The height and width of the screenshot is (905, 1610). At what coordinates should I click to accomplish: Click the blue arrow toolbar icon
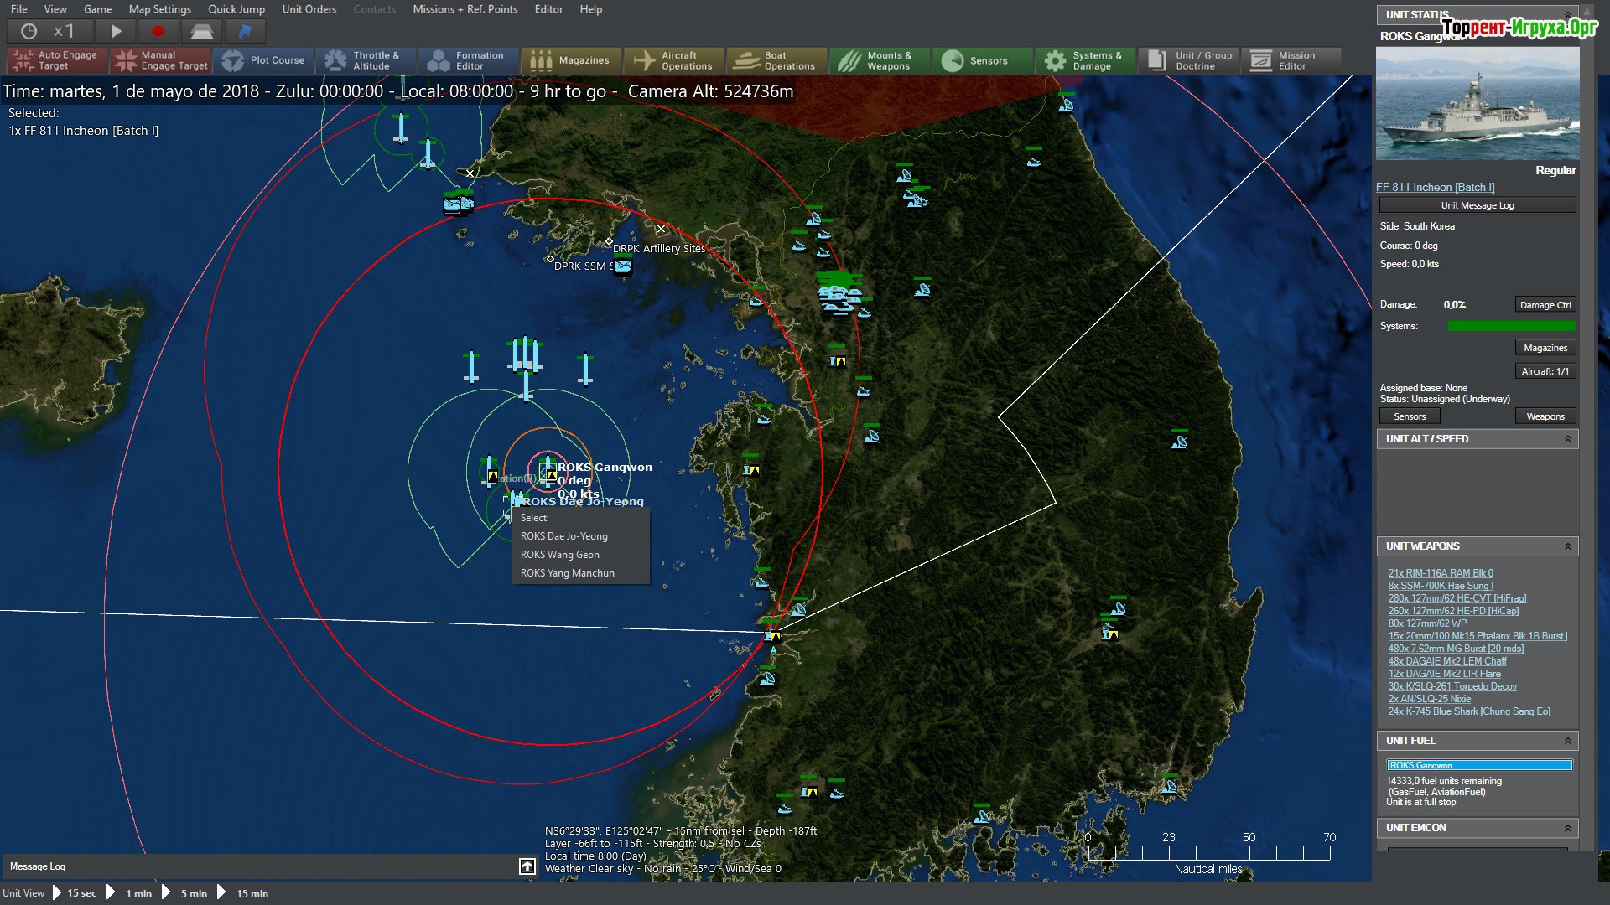(245, 32)
